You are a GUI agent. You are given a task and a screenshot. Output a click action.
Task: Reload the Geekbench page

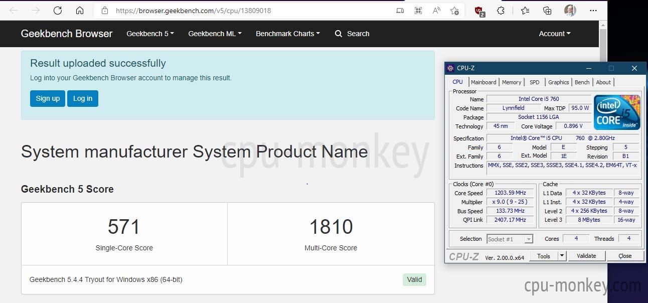[58, 11]
